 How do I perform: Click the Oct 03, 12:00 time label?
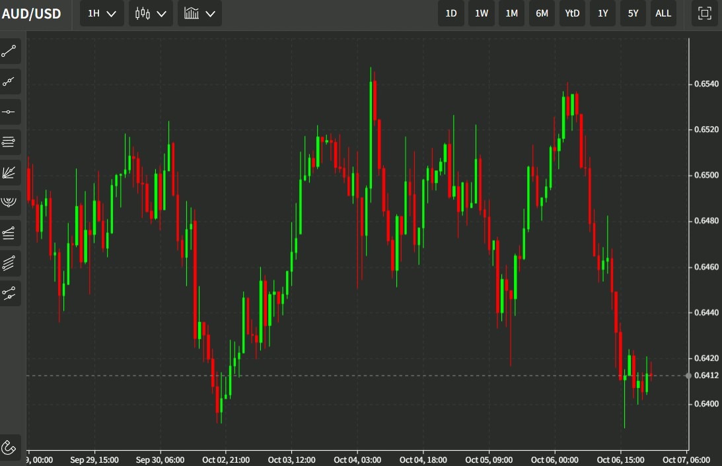click(x=291, y=459)
